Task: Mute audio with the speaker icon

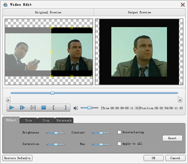Action: click(x=76, y=108)
